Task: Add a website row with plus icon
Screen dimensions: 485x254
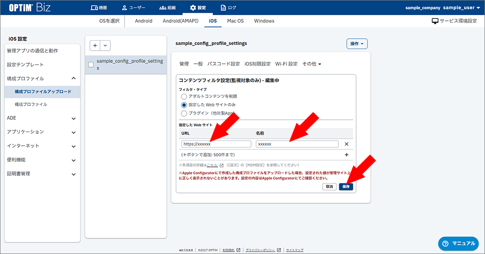Action: pos(346,155)
